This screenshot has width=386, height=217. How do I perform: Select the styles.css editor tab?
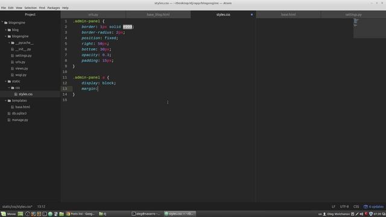pos(223,14)
